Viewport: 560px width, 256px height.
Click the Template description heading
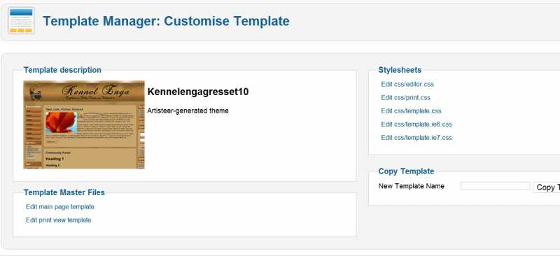point(62,70)
